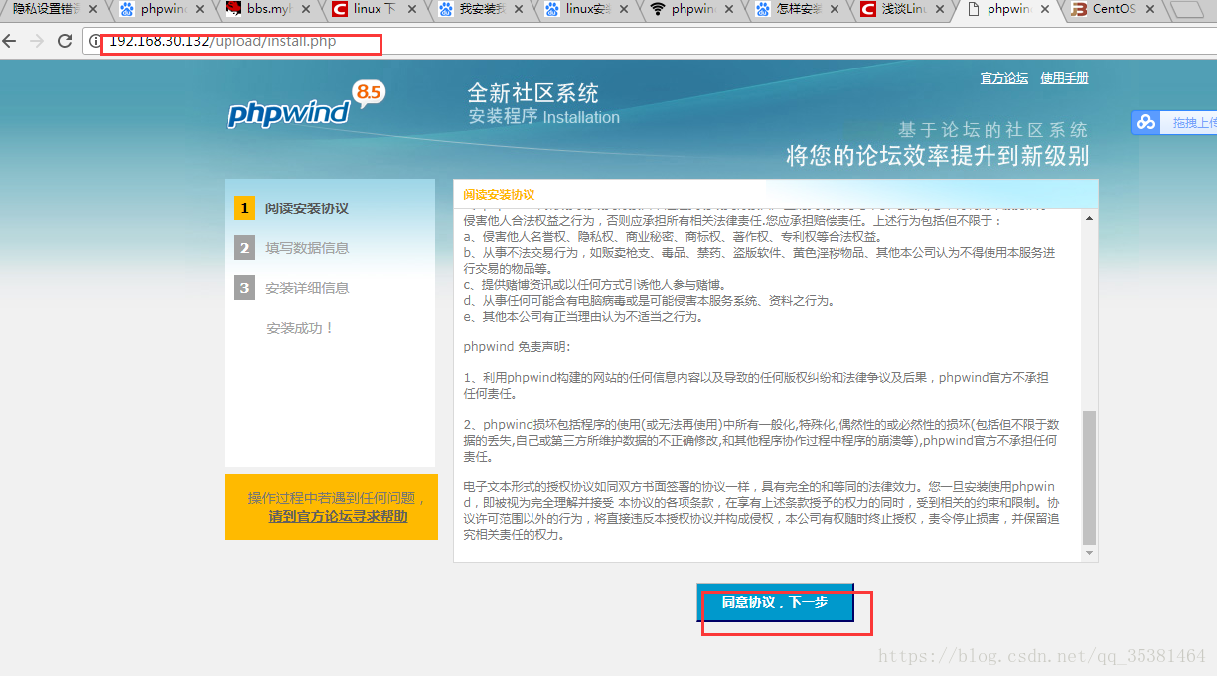The height and width of the screenshot is (676, 1217).
Task: Click 请到官方论坛寻求帮助 help link
Action: [x=338, y=517]
